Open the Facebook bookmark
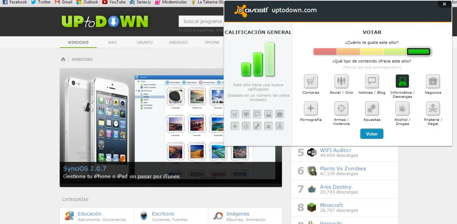The height and width of the screenshot is (224, 457). 15,2
